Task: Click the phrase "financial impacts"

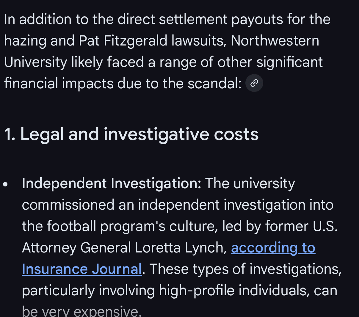Action: tap(59, 84)
